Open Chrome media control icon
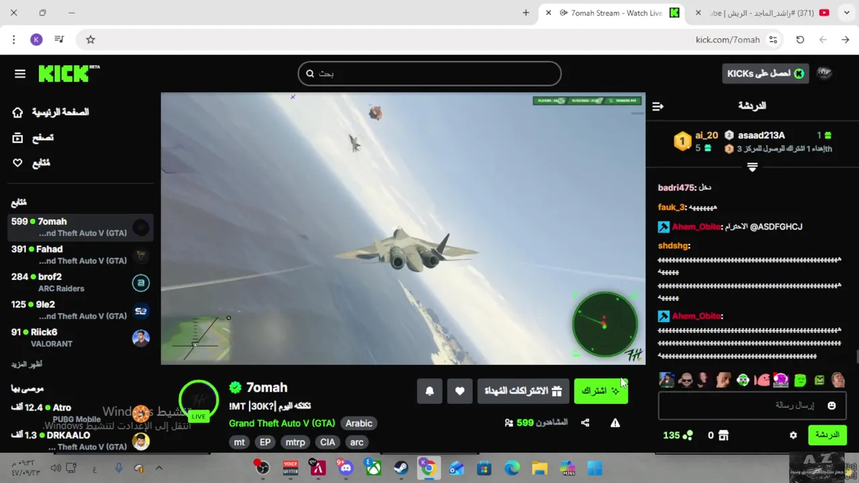859x483 pixels. click(59, 40)
